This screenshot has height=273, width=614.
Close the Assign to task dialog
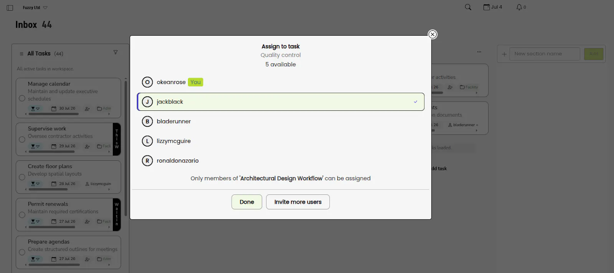click(x=432, y=35)
